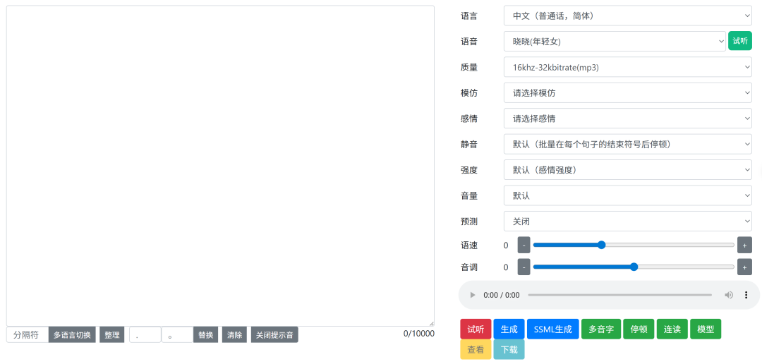Click the 语速 speed slider track

(x=670, y=245)
